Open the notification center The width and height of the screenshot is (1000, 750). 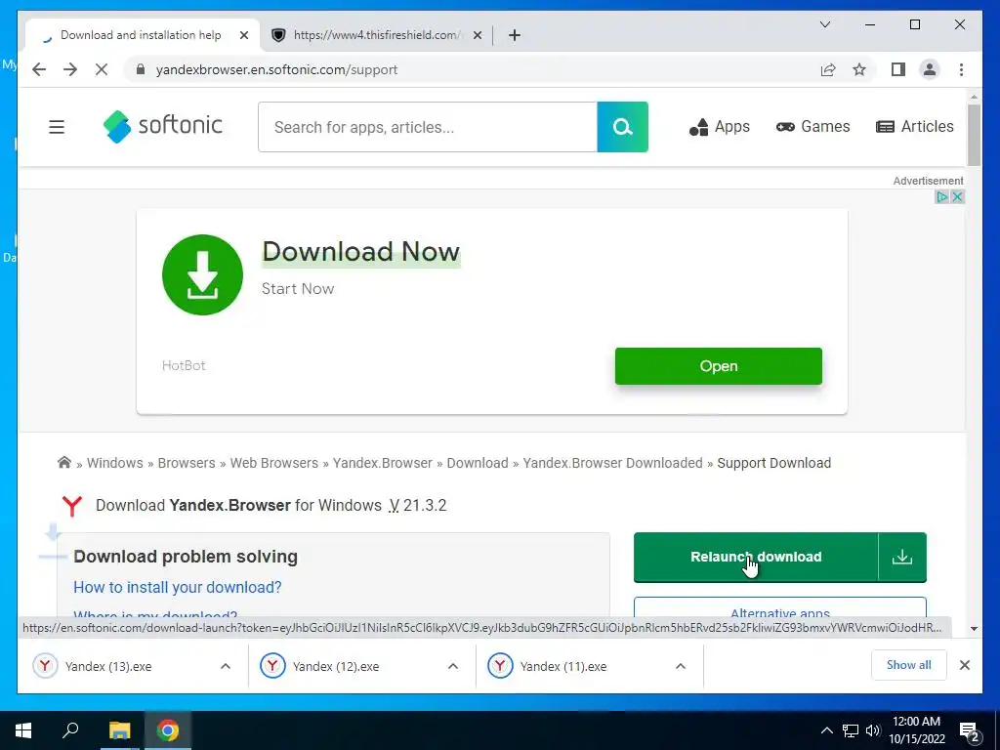click(x=970, y=731)
